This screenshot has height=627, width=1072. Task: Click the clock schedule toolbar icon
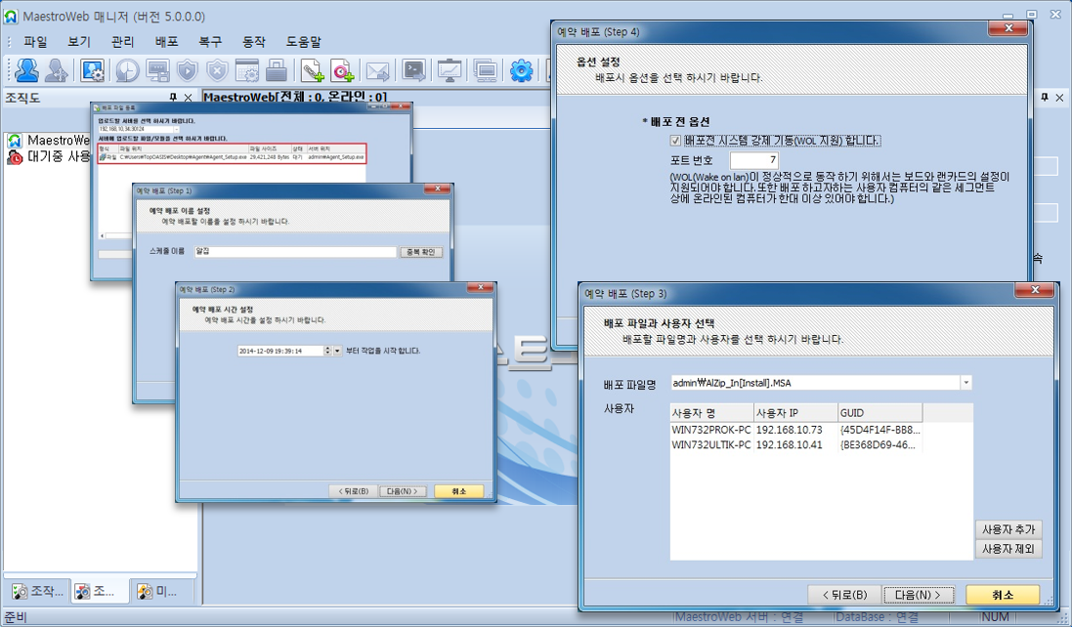click(x=127, y=70)
